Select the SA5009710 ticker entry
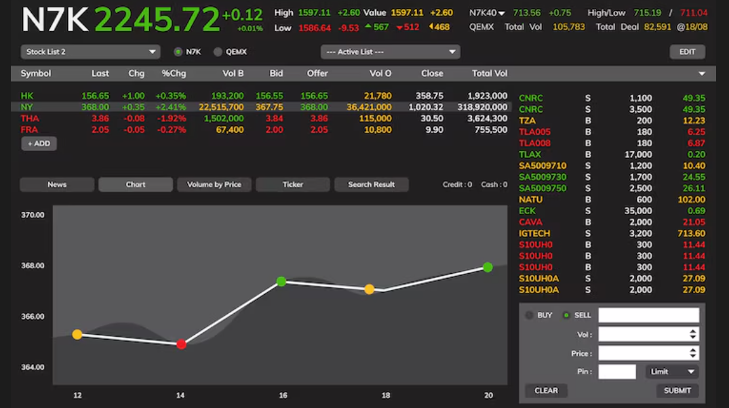 [612, 166]
